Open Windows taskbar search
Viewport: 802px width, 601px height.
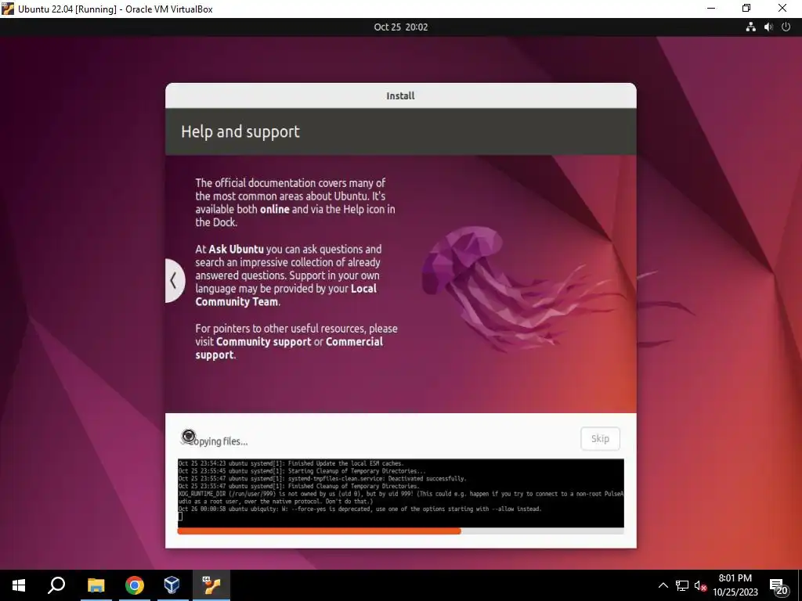[56, 585]
